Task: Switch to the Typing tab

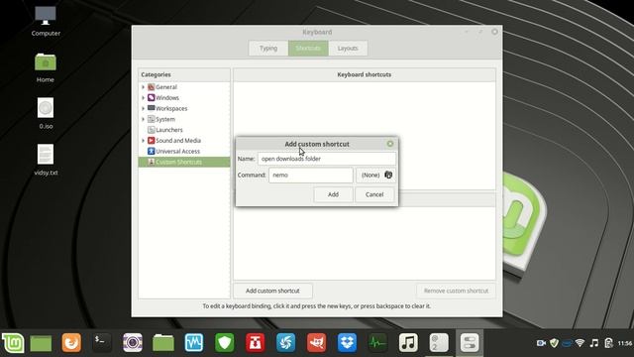Action: point(268,49)
